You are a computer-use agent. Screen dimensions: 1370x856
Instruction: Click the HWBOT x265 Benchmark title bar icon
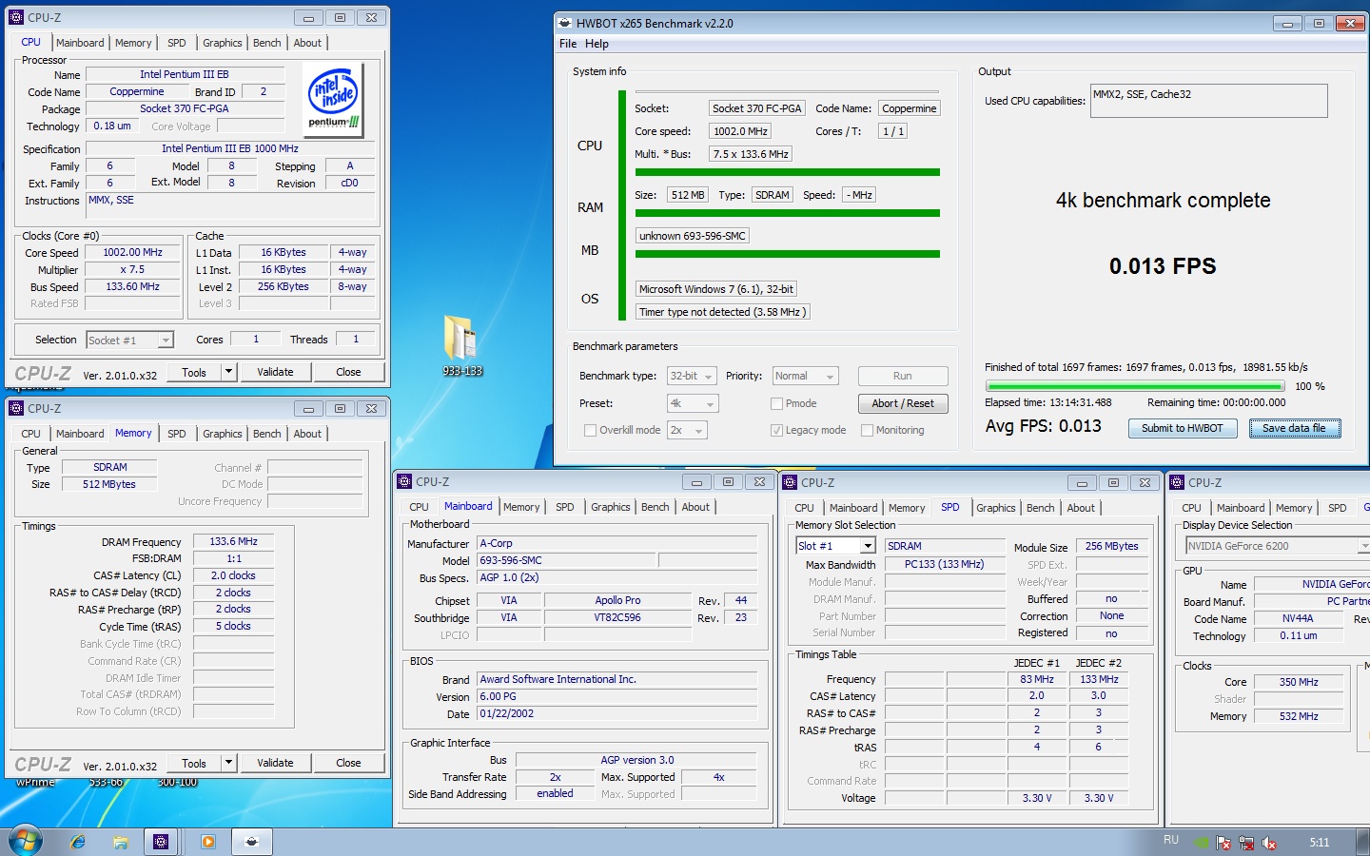click(x=564, y=23)
